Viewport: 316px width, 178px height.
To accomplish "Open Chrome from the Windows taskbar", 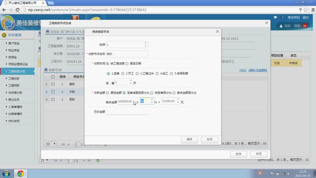I will coord(20,173).
